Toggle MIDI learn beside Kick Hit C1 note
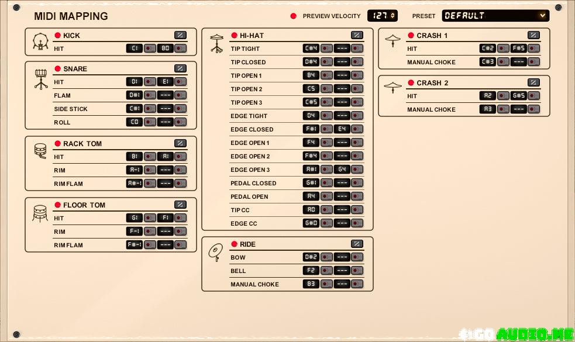Viewport: 575px width, 342px height. [150, 49]
